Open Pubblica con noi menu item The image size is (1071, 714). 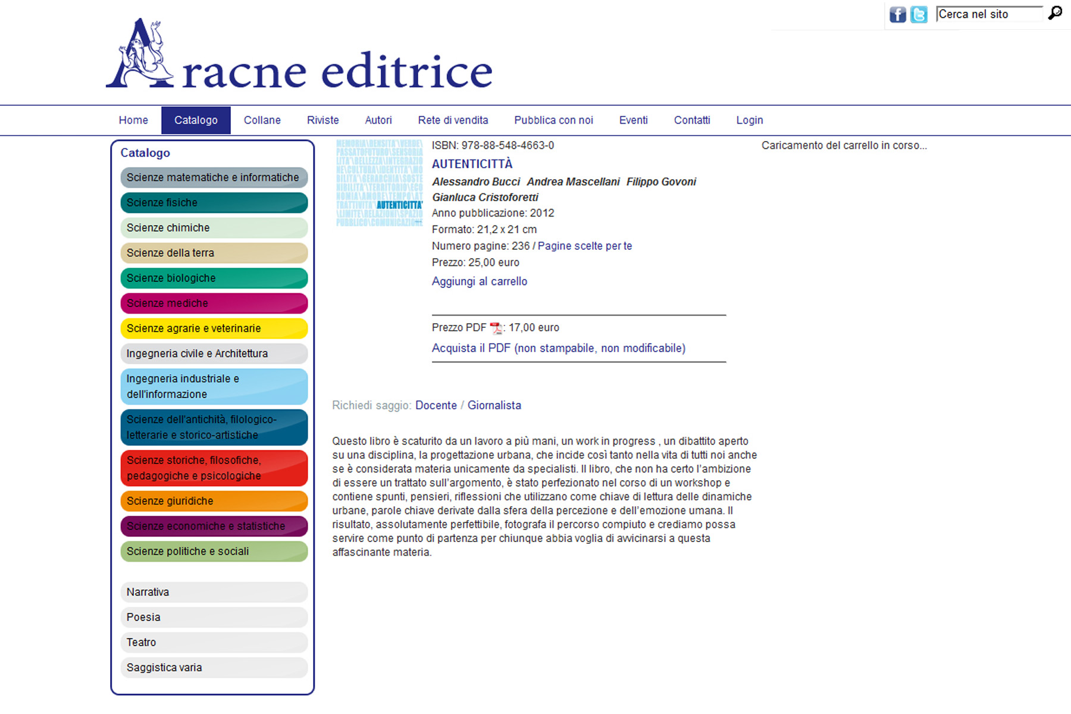coord(553,120)
